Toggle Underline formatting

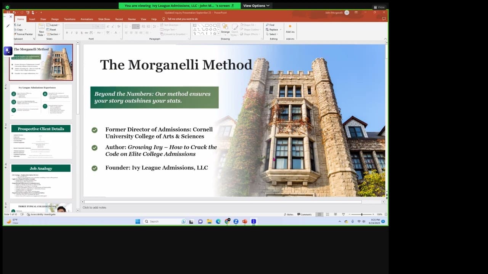[x=77, y=33]
